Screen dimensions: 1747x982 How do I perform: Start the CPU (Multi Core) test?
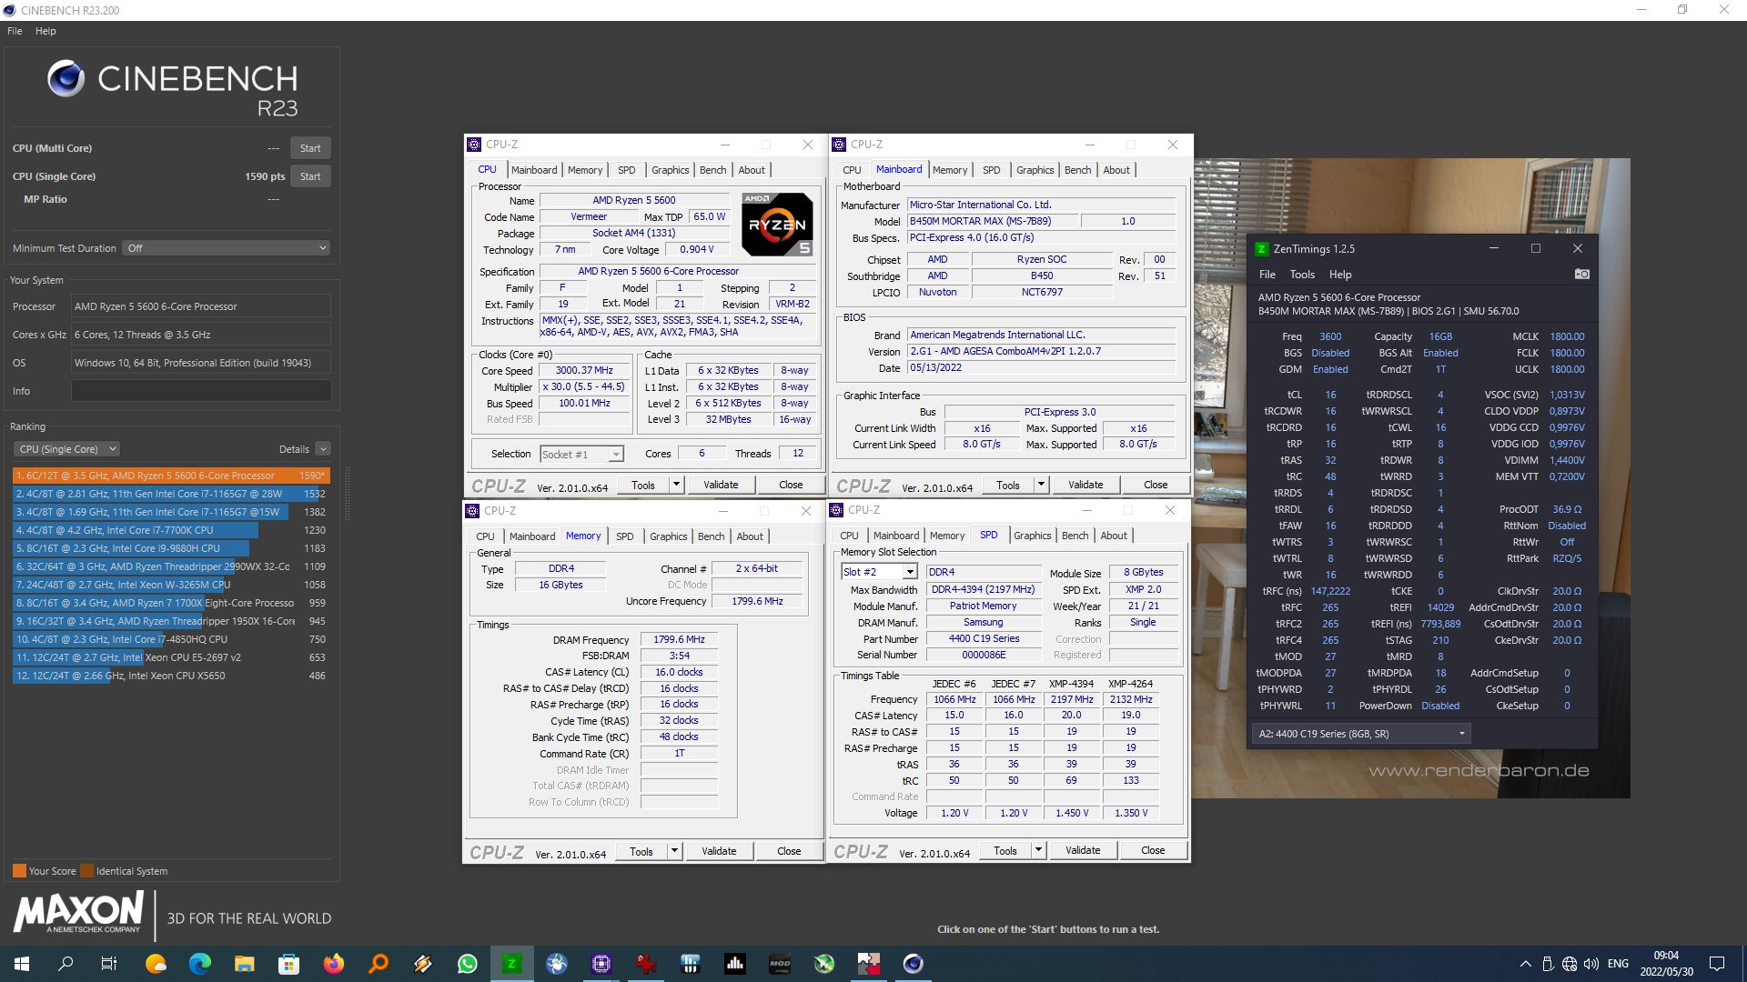(310, 148)
